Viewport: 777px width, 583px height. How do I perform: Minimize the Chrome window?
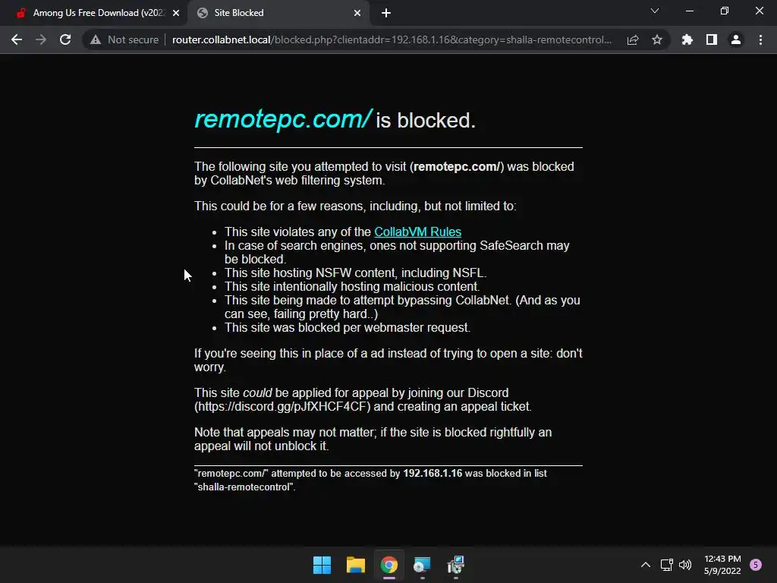(x=689, y=11)
